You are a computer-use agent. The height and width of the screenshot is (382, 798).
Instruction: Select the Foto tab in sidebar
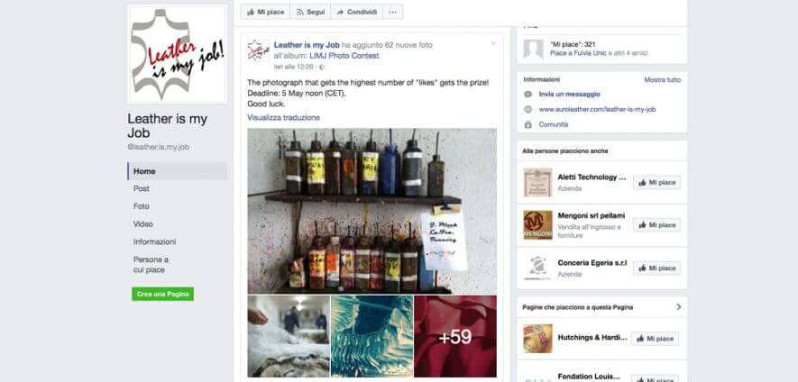[142, 206]
